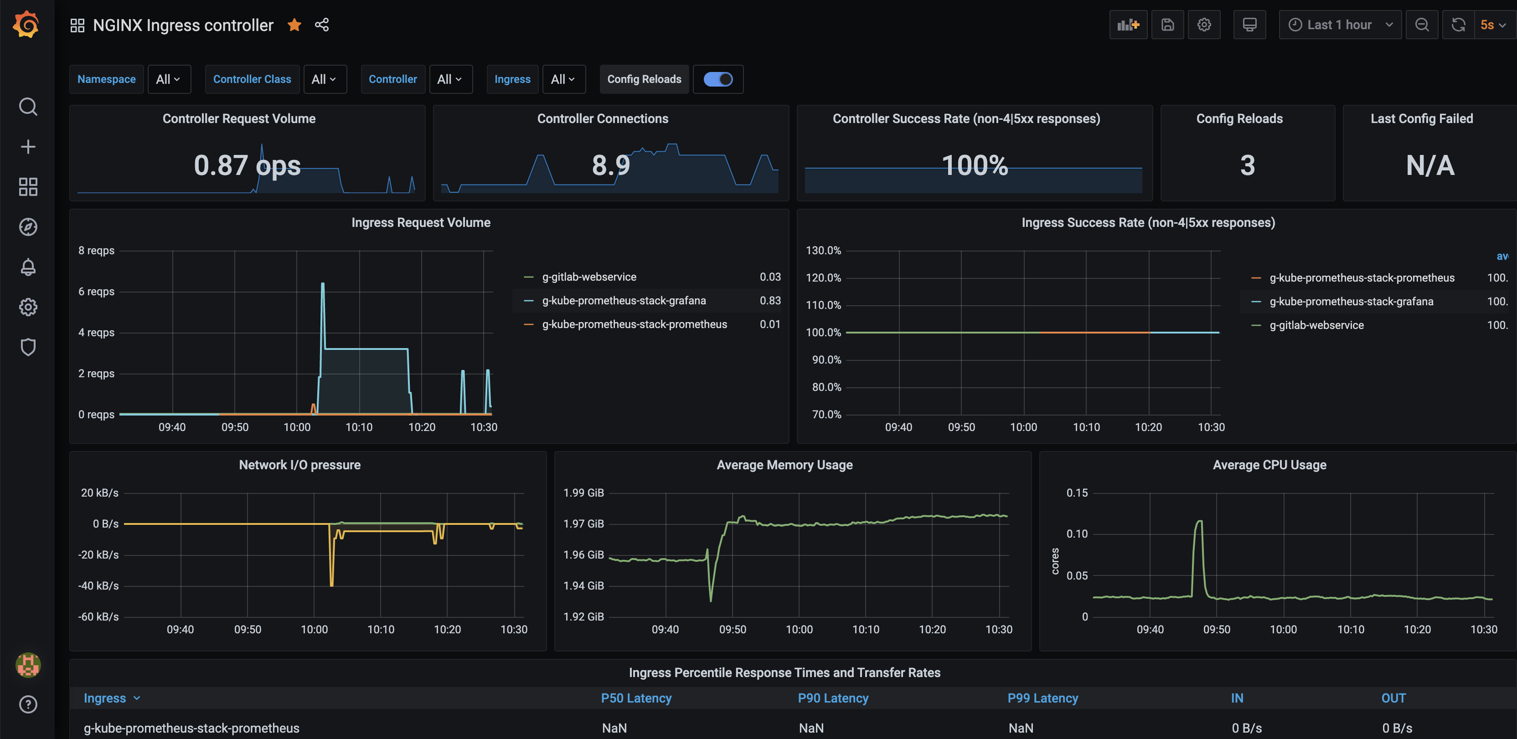Click the Ingress variable label
This screenshot has height=739, width=1517.
pyautogui.click(x=512, y=79)
